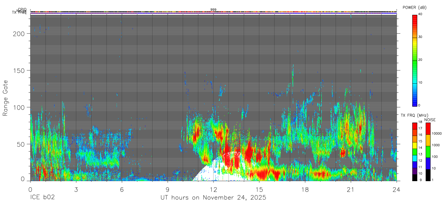
Task: Click the "1000" label on the NOISE scale
Action: click(436, 145)
